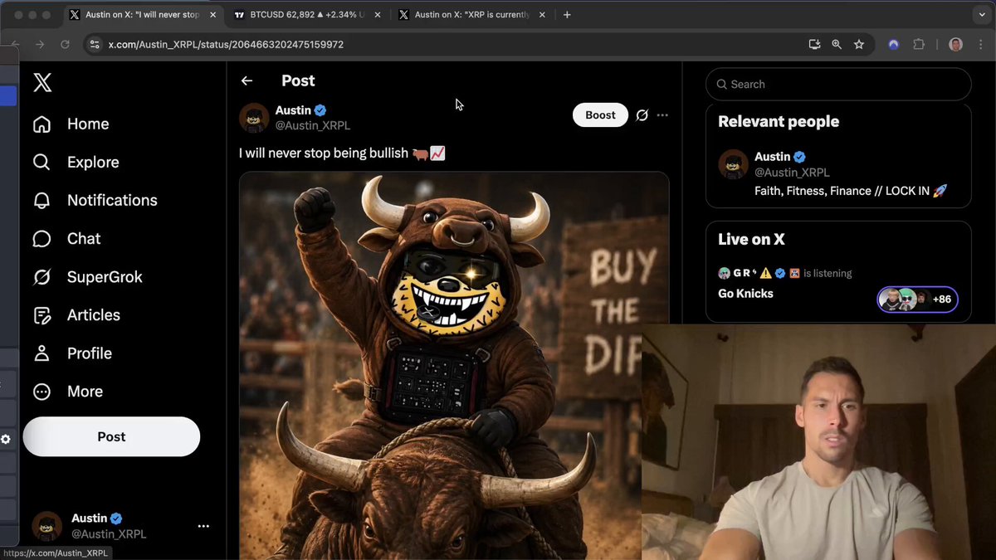Click the large Post button in sidebar
Screen dimensions: 996x560
[x=111, y=436]
